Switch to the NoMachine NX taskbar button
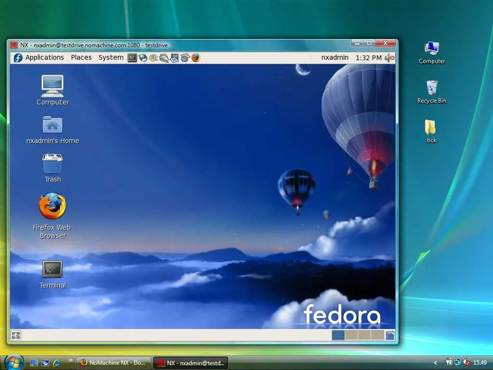This screenshot has height=370, width=493. [114, 363]
